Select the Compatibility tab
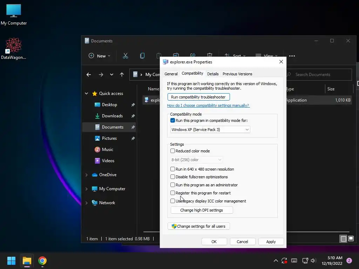Screen dimensions: 359x269 coord(192,73)
